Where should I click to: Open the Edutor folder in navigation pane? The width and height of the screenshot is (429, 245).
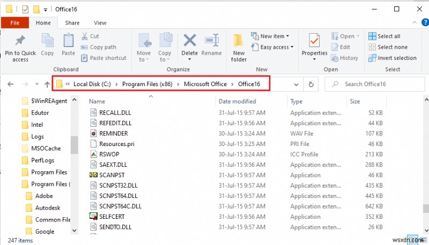tap(40, 113)
